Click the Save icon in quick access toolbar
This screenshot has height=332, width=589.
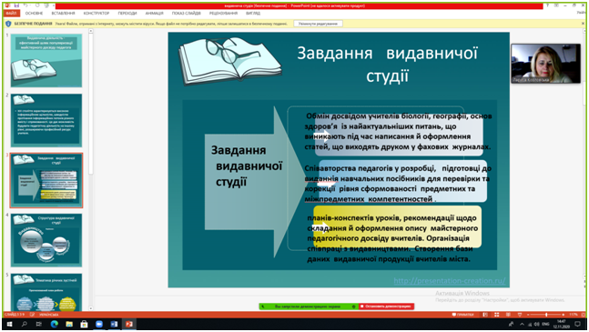pyautogui.click(x=16, y=5)
